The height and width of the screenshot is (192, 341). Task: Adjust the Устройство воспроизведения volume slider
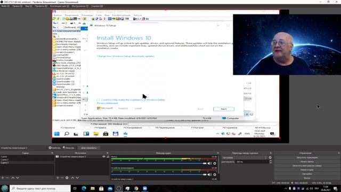(x=159, y=174)
